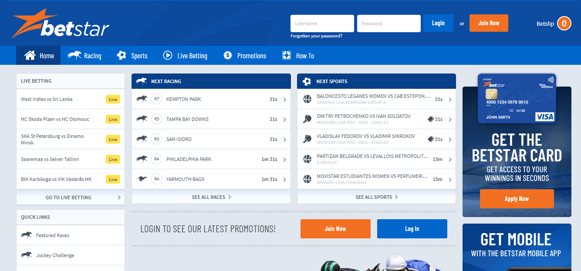This screenshot has width=581, height=271.
Task: Click table tennis icon on Petrochenko vs Soldatov row
Action: click(307, 119)
